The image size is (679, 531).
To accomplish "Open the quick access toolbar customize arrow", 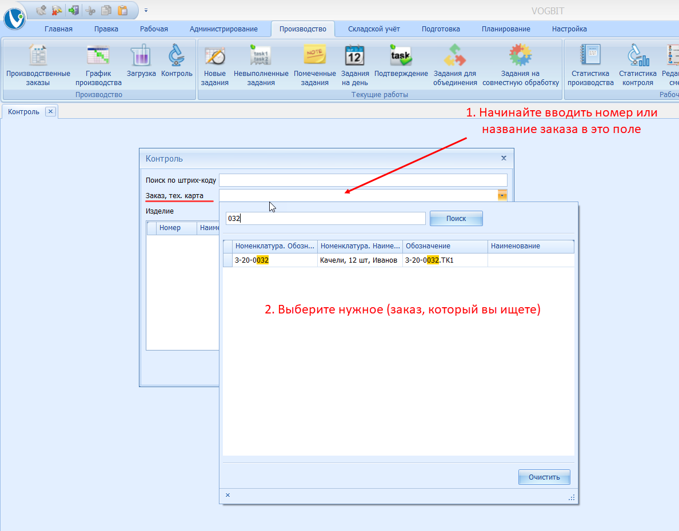I will coord(146,10).
